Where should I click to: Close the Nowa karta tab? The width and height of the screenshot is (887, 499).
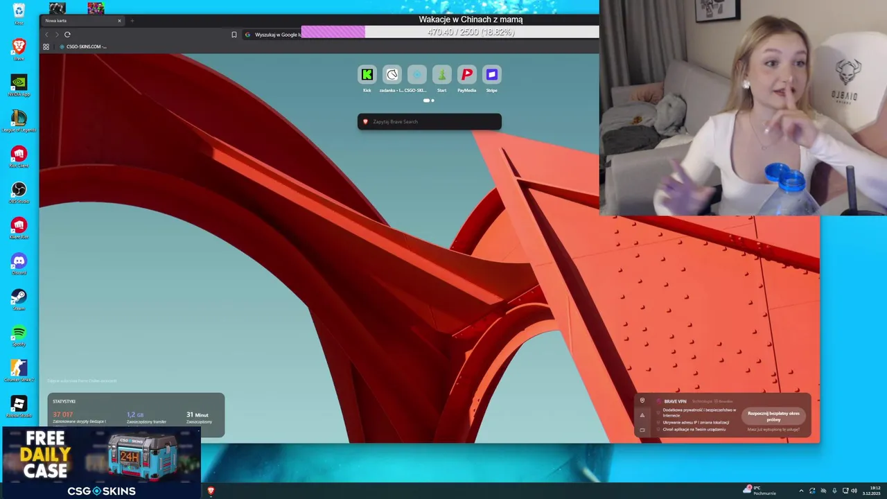click(119, 21)
